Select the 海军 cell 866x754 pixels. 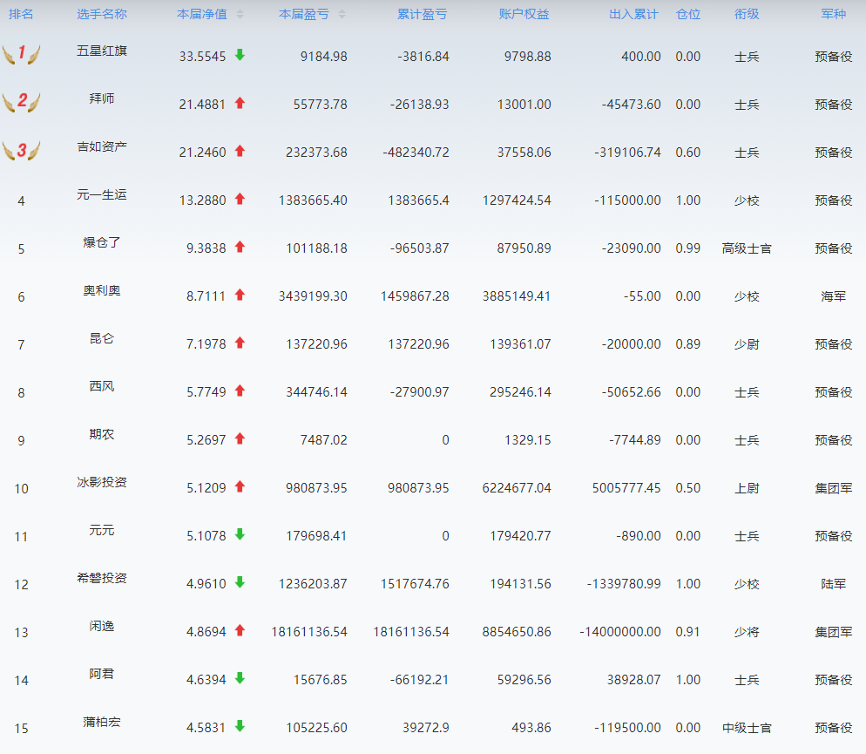point(834,296)
